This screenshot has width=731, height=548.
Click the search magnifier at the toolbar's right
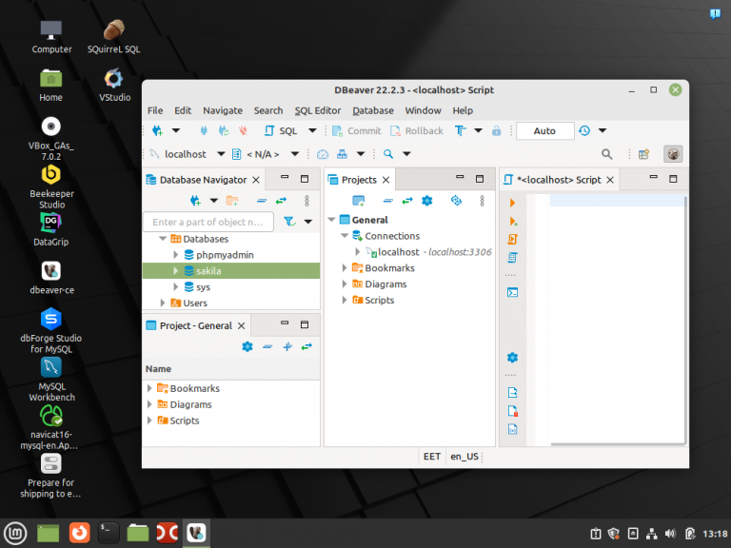606,154
